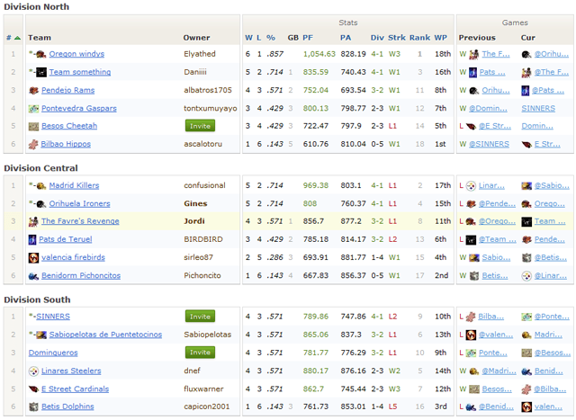The width and height of the screenshot is (576, 420).
Task: Sort table by PF column header
Action: coord(308,38)
